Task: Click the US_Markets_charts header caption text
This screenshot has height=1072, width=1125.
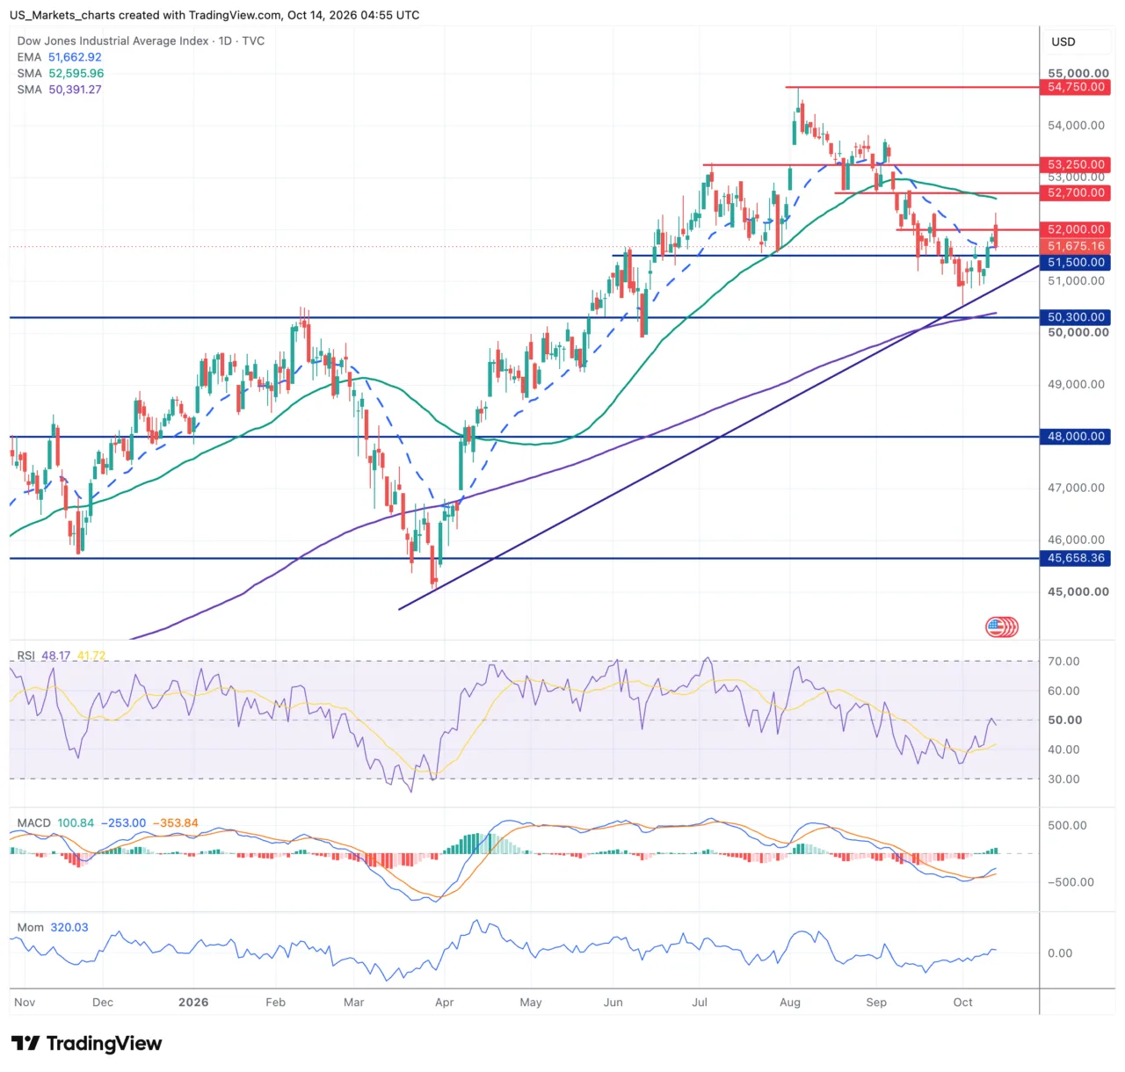Action: [x=214, y=15]
